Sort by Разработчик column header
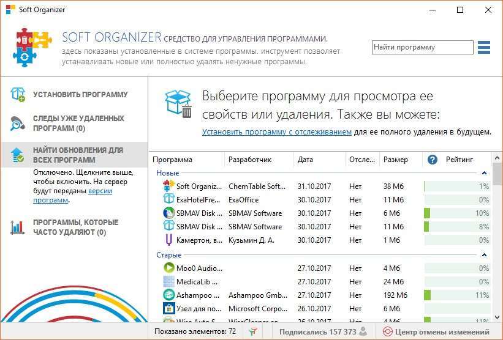The width and height of the screenshot is (503, 340). (250, 160)
